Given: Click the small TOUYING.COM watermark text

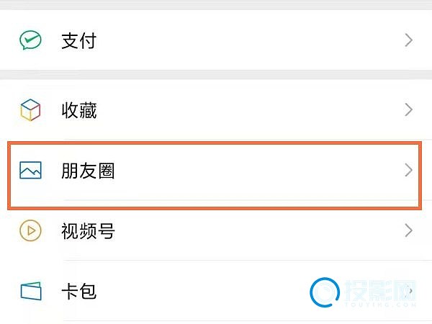Looking at the screenshot, I should point(379,306).
